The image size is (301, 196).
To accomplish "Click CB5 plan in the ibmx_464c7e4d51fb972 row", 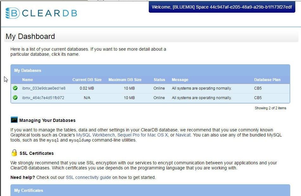I will click(258, 98).
